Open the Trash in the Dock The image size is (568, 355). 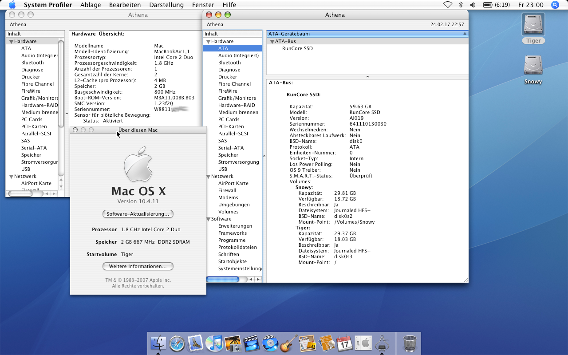409,343
